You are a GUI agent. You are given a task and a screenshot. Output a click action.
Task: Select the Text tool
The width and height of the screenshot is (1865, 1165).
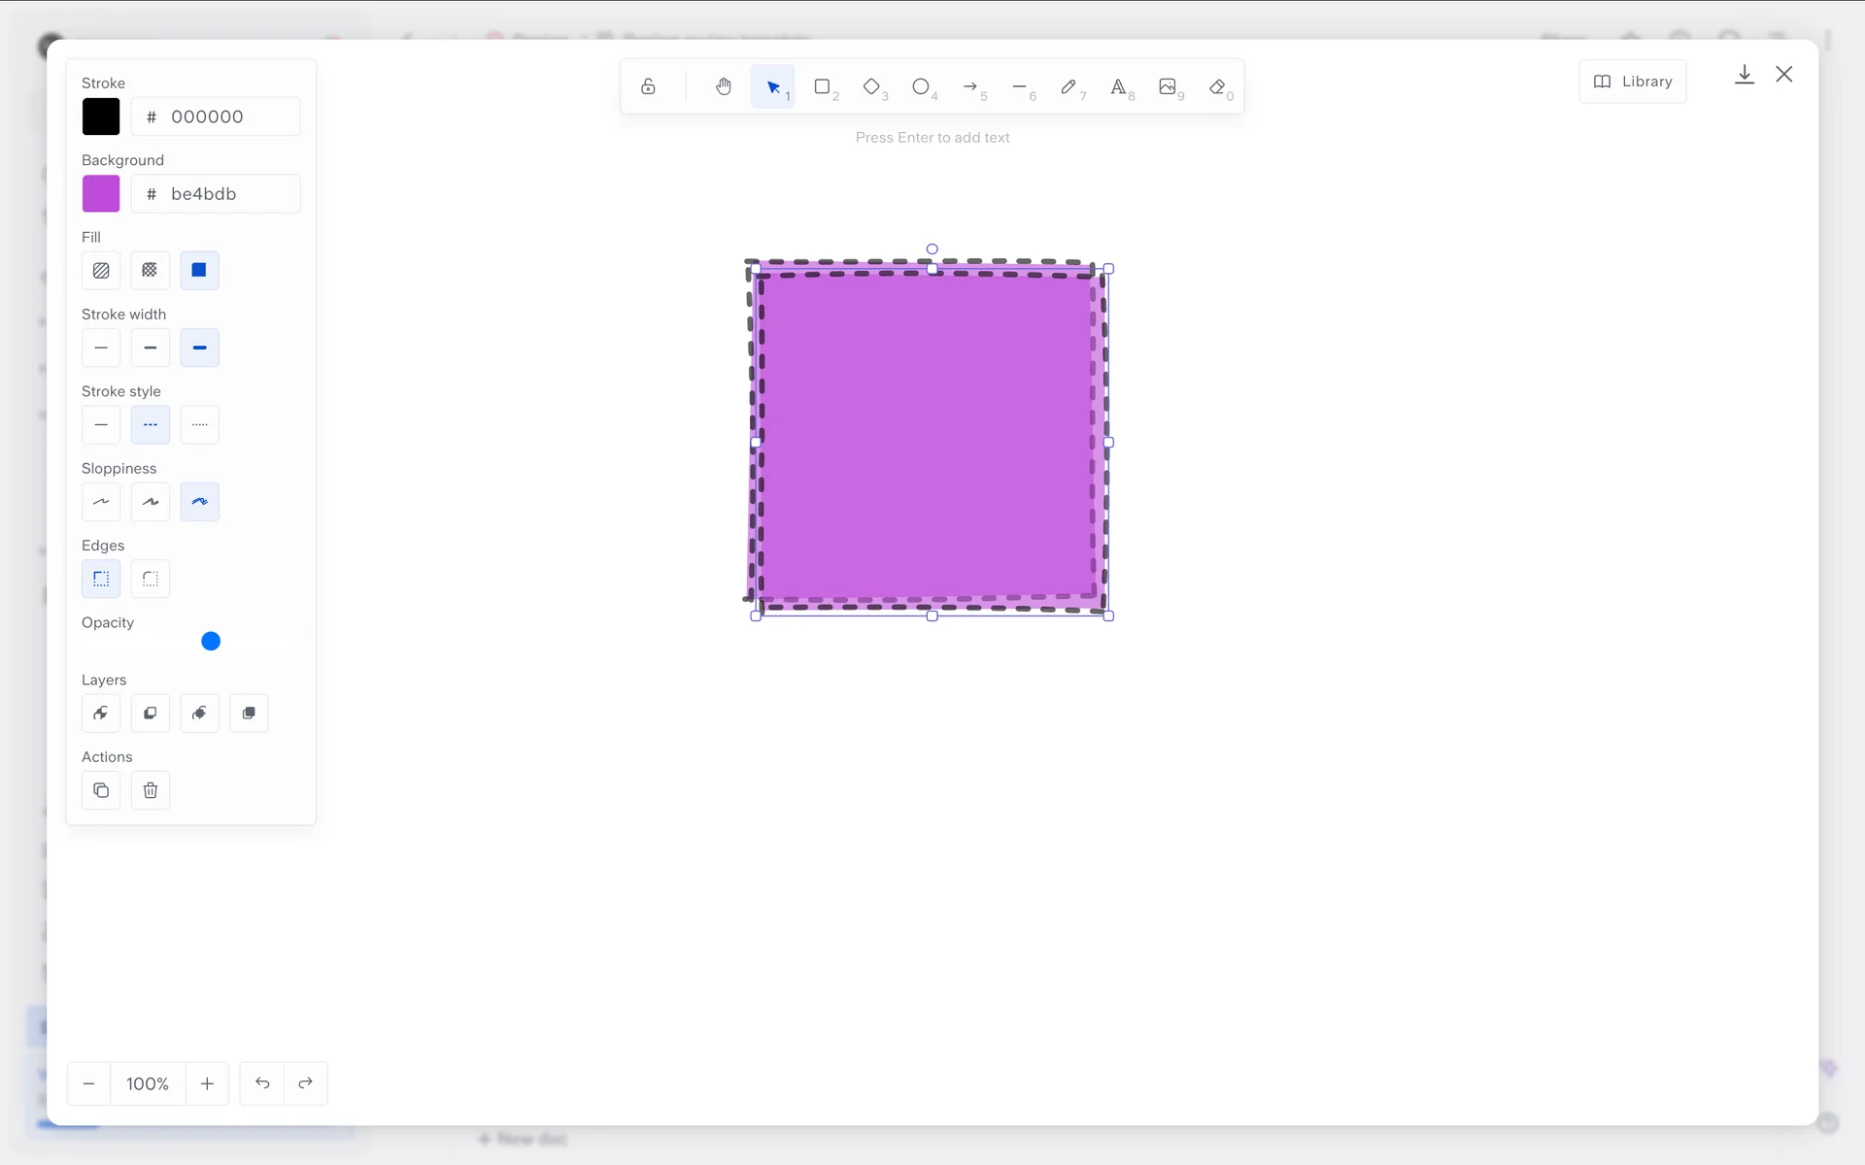[x=1118, y=87]
